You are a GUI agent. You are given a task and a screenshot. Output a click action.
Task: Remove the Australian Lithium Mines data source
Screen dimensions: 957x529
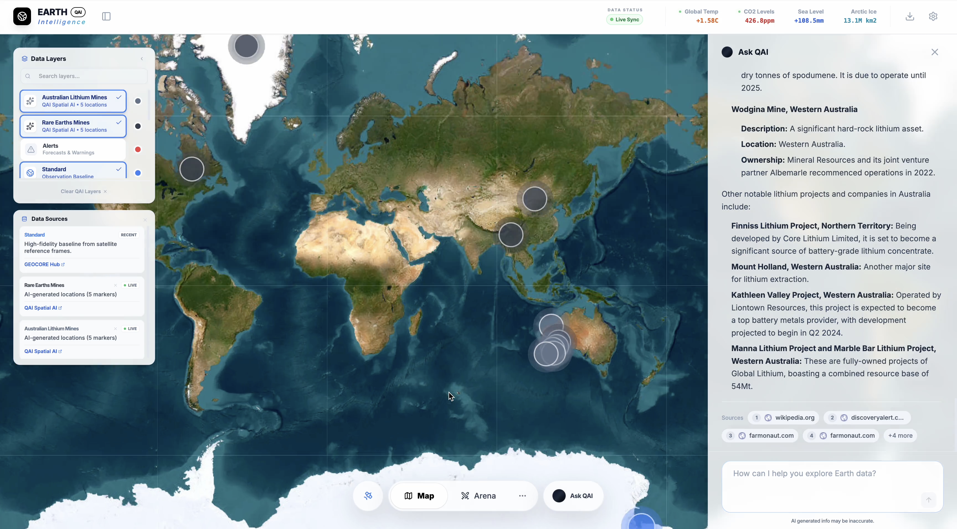(x=115, y=328)
